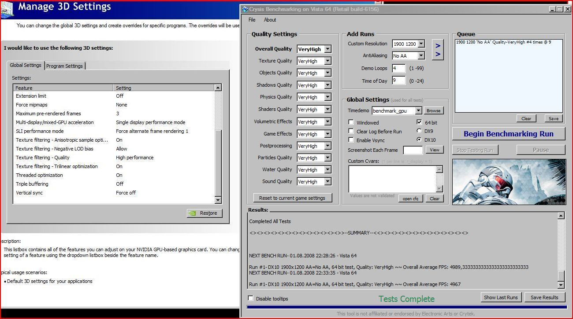The height and width of the screenshot is (319, 573).
Task: Click Reset to current game settings
Action: [292, 198]
